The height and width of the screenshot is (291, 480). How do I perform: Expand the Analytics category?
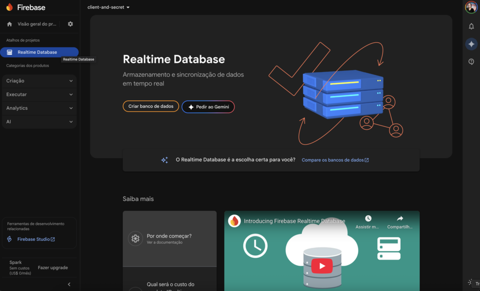[39, 108]
